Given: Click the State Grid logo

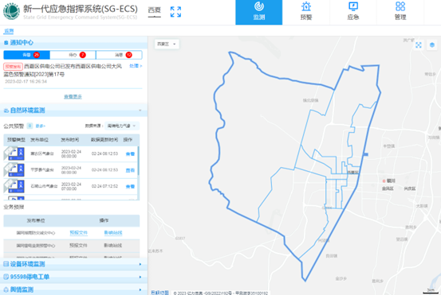Looking at the screenshot, I should point(11,11).
